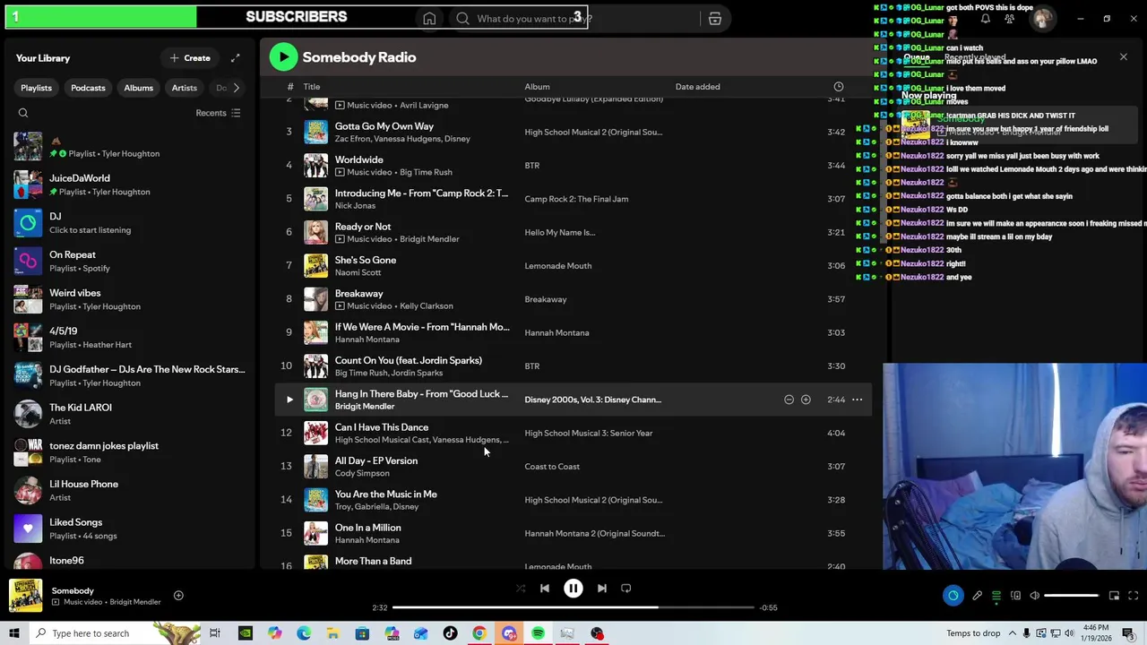The image size is (1147, 645).
Task: Open Connect to a device
Action: 1015,596
